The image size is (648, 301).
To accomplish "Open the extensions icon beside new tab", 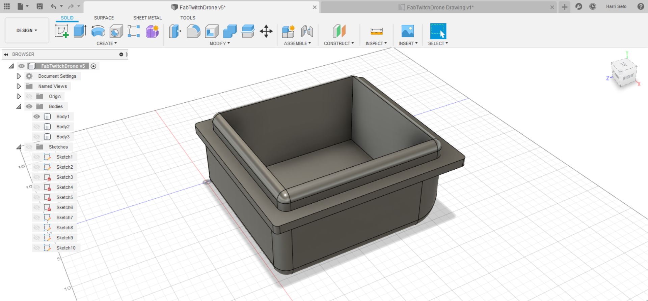I will (x=579, y=6).
